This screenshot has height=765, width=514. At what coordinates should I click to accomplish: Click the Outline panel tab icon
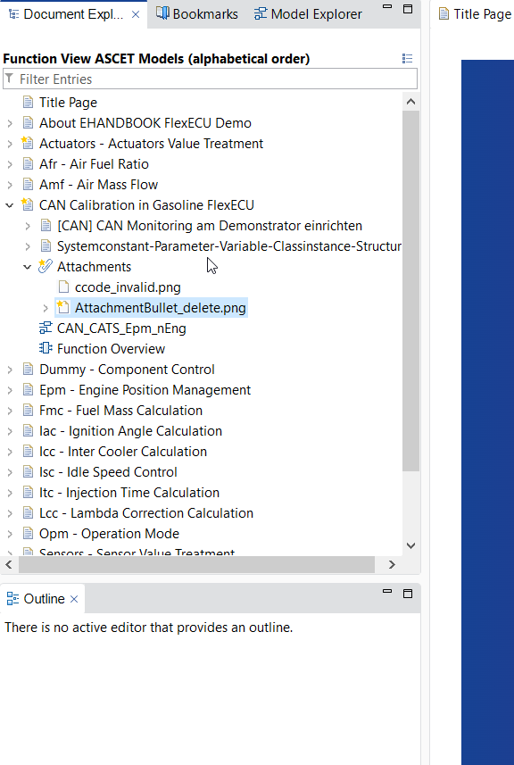(13, 599)
